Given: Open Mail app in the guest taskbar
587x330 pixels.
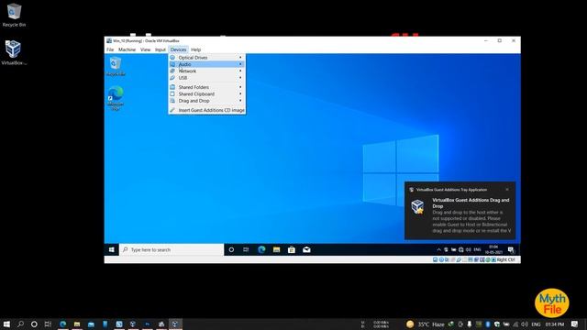Looking at the screenshot, I should [306, 249].
